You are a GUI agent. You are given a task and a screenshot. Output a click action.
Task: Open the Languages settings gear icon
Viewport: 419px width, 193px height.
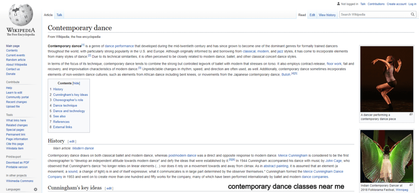[x=35, y=189]
